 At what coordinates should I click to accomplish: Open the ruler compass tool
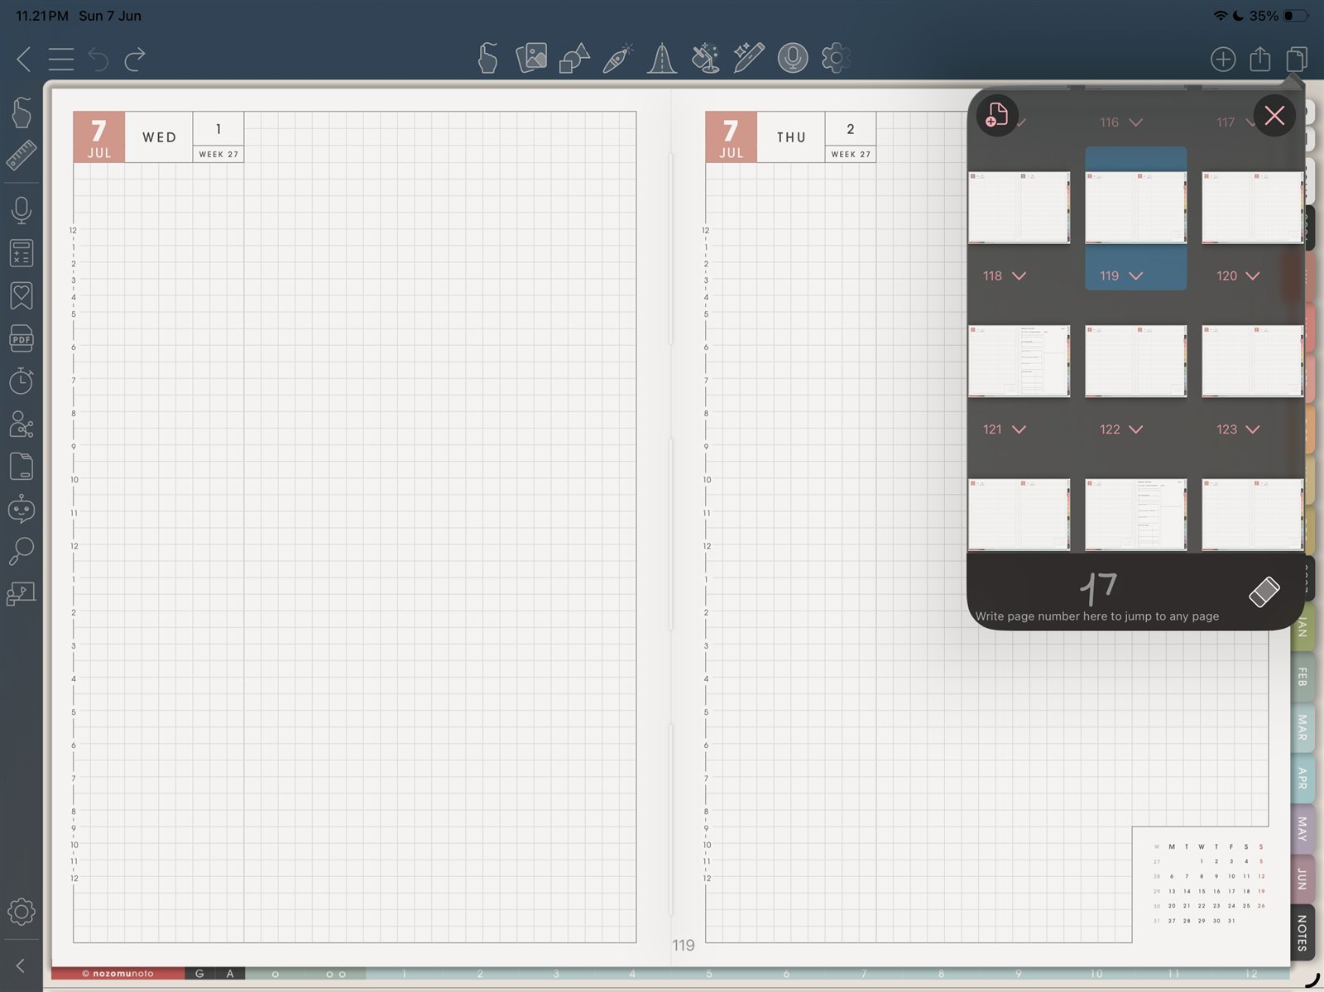point(661,58)
